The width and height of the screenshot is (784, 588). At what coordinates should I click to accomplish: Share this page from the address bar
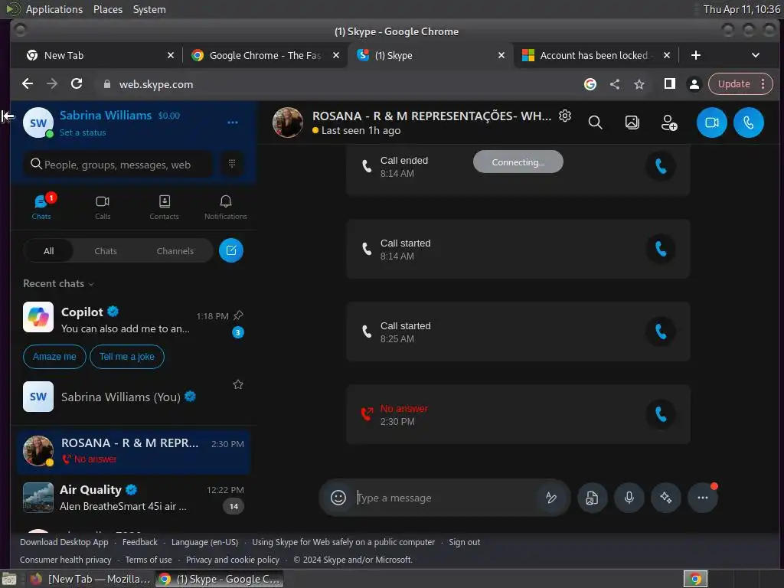pos(615,84)
